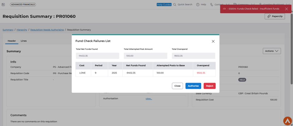Click the Authorisation view link
Screen dimensions: 293x126
click(149, 99)
